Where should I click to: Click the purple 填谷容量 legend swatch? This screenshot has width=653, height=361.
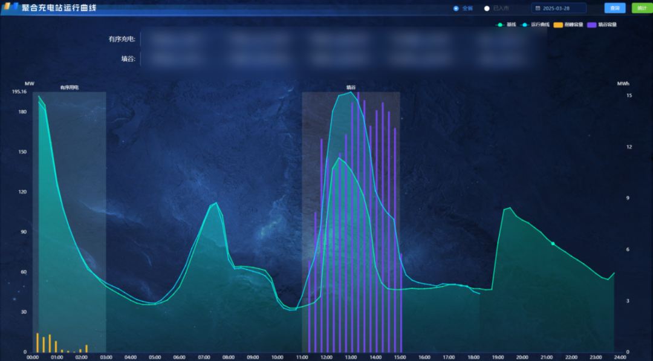592,25
